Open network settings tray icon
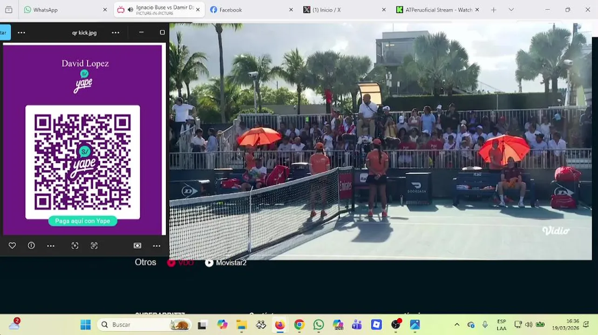 (518, 325)
